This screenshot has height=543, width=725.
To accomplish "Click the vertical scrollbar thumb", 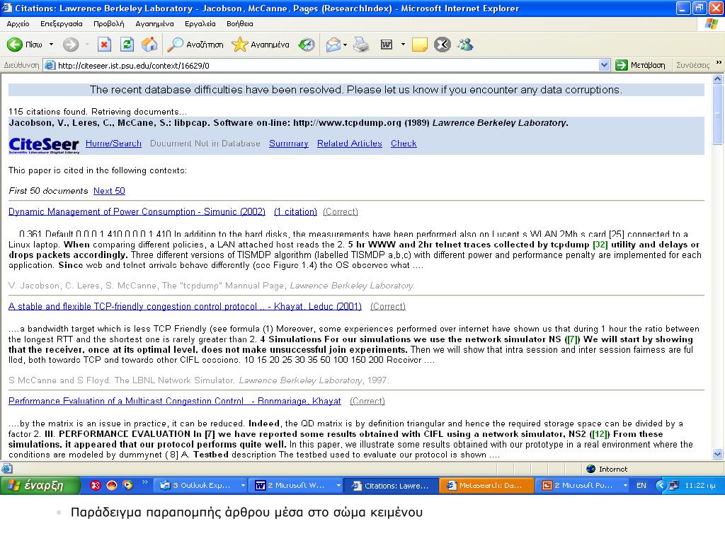I will click(x=718, y=115).
